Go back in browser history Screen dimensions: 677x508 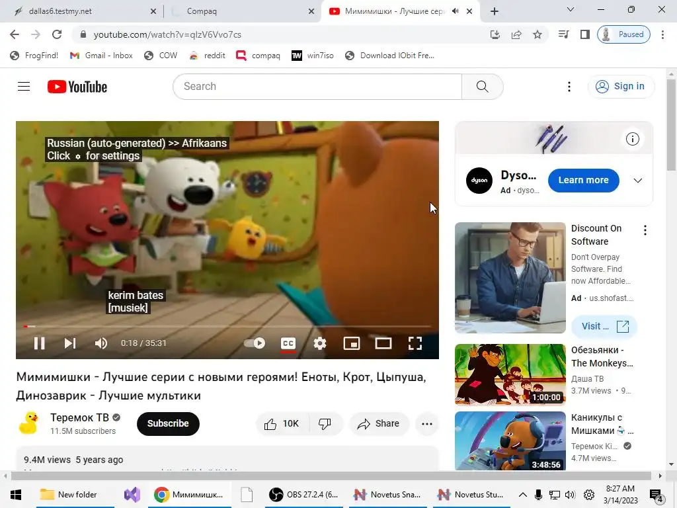click(15, 34)
